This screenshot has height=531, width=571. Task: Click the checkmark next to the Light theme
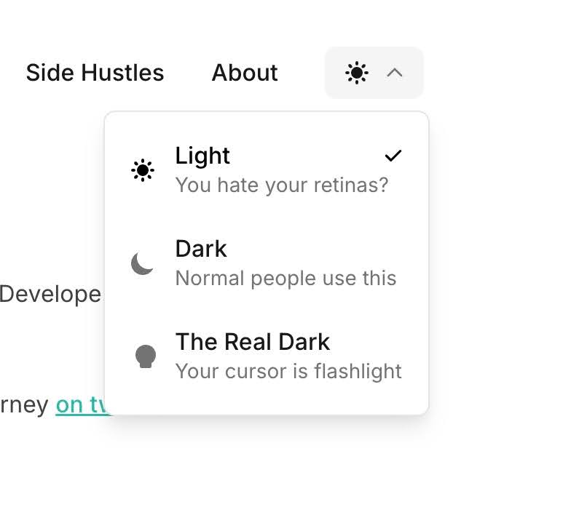click(393, 156)
